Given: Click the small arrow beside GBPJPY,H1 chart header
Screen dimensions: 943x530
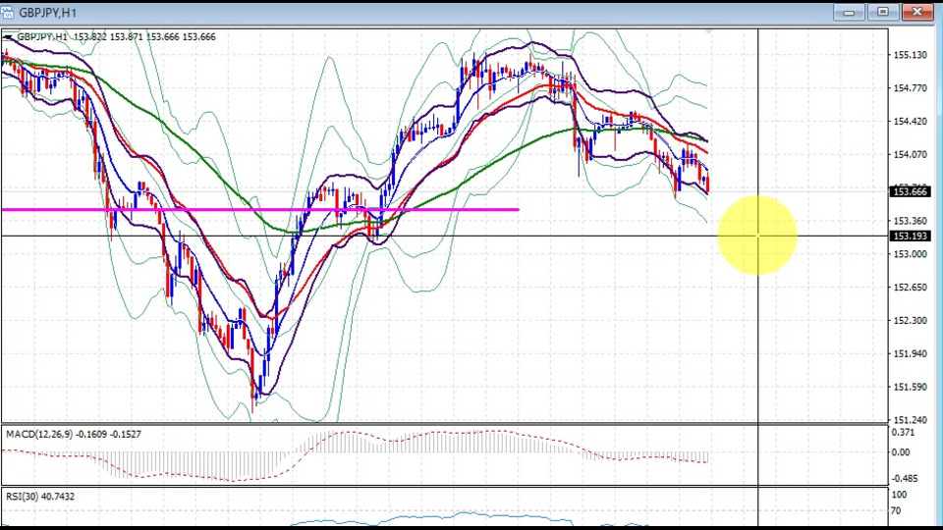Looking at the screenshot, I should coord(8,37).
